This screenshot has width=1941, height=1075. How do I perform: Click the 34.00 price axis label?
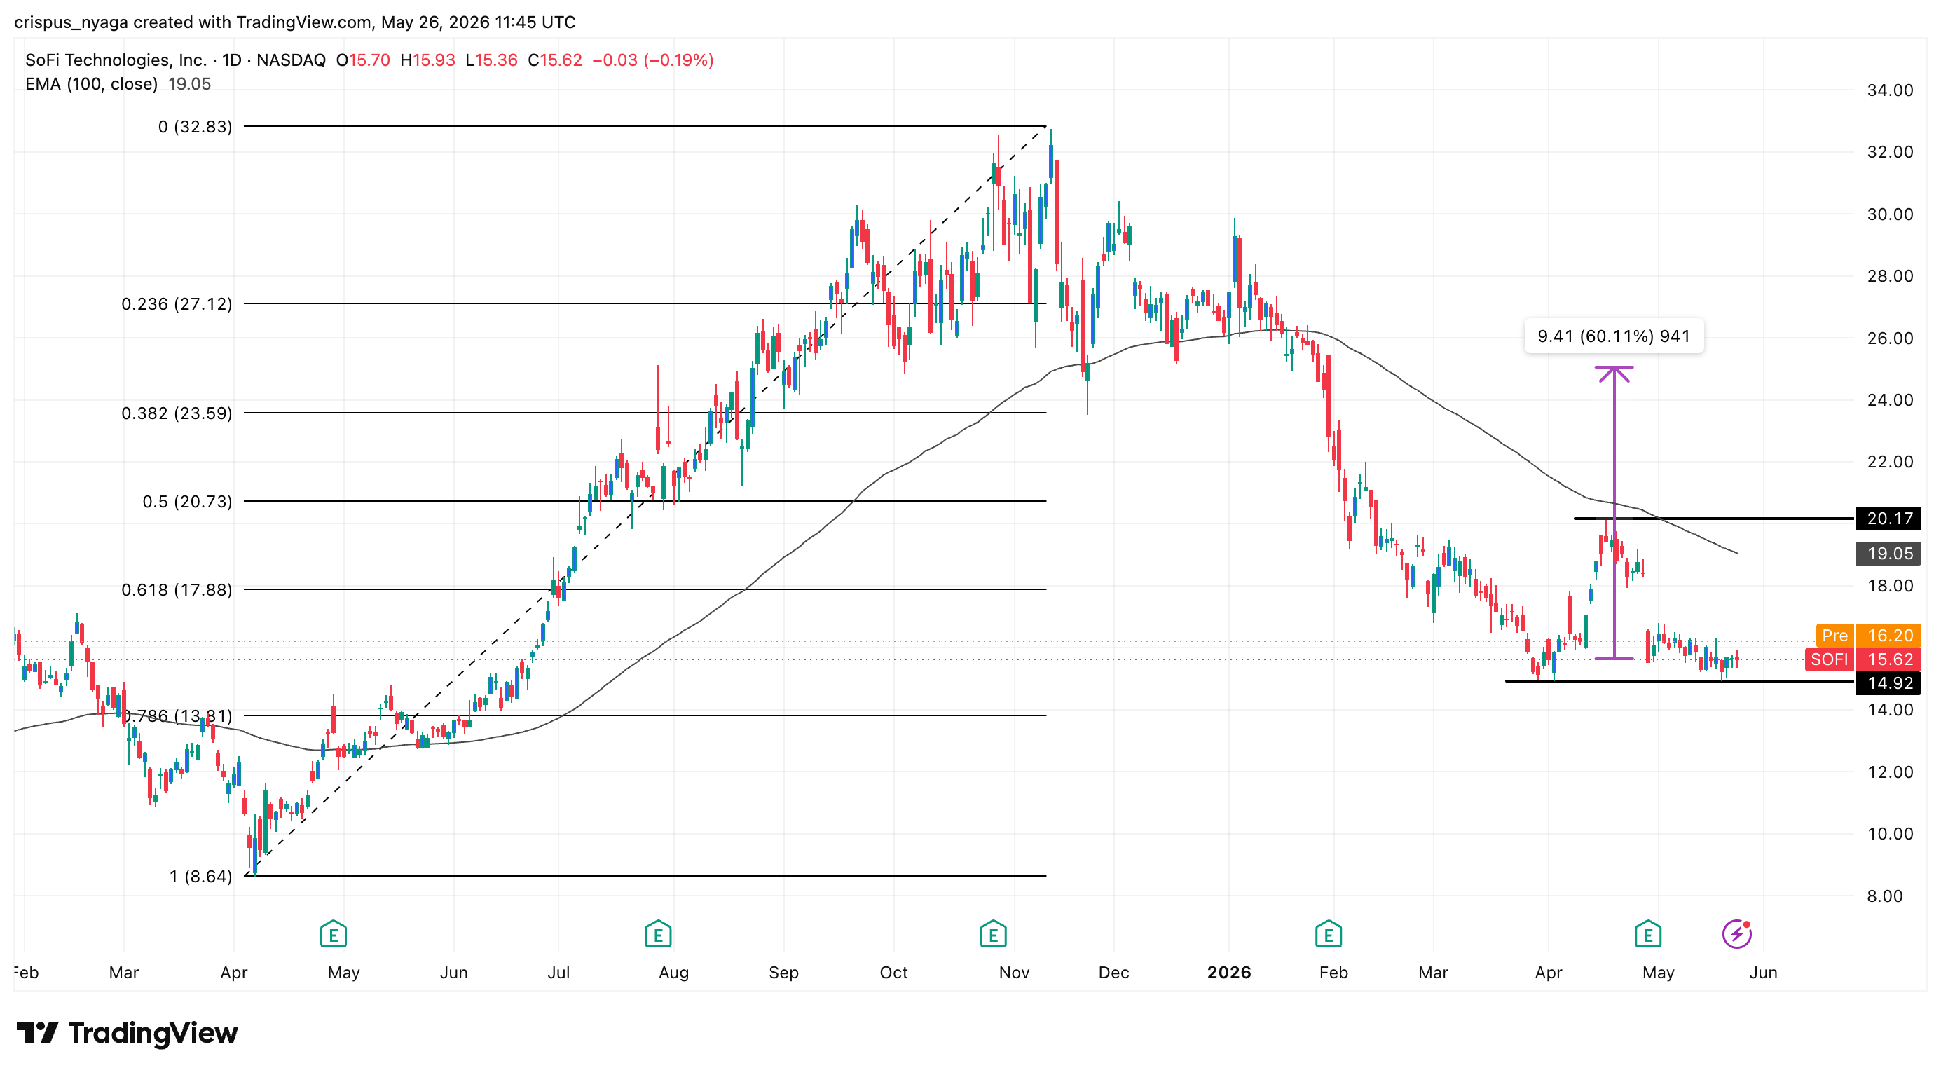(1890, 90)
